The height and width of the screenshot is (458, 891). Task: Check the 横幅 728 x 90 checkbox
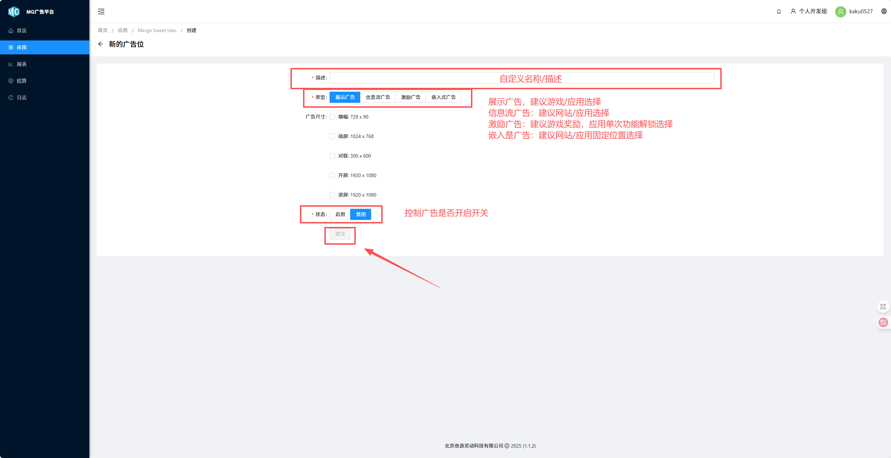332,117
